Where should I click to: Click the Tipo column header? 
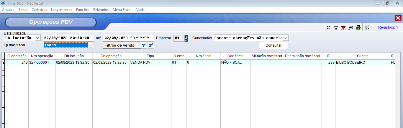150,56
